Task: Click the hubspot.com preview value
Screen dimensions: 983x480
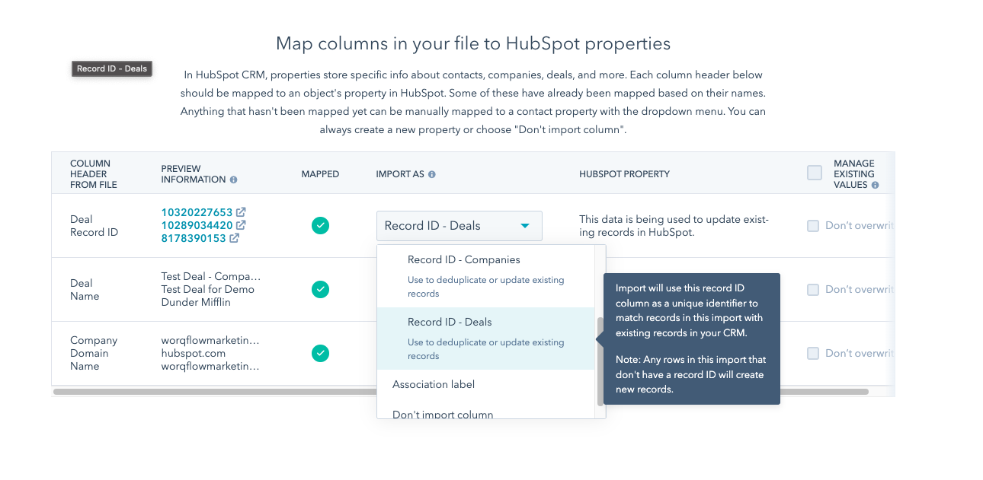Action: [x=191, y=353]
